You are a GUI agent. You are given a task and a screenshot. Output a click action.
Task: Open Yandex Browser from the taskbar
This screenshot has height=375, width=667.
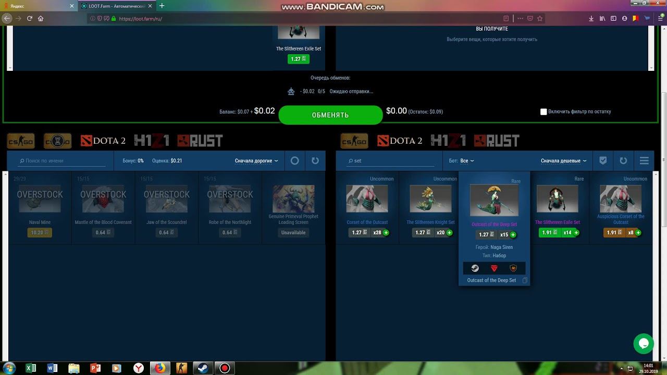[139, 368]
